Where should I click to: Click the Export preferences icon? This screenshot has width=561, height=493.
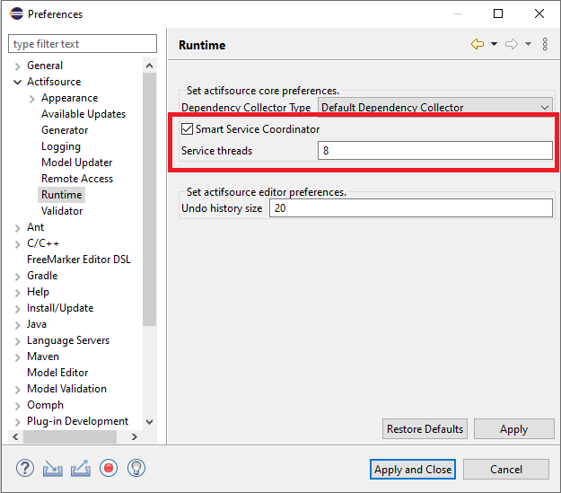click(81, 468)
